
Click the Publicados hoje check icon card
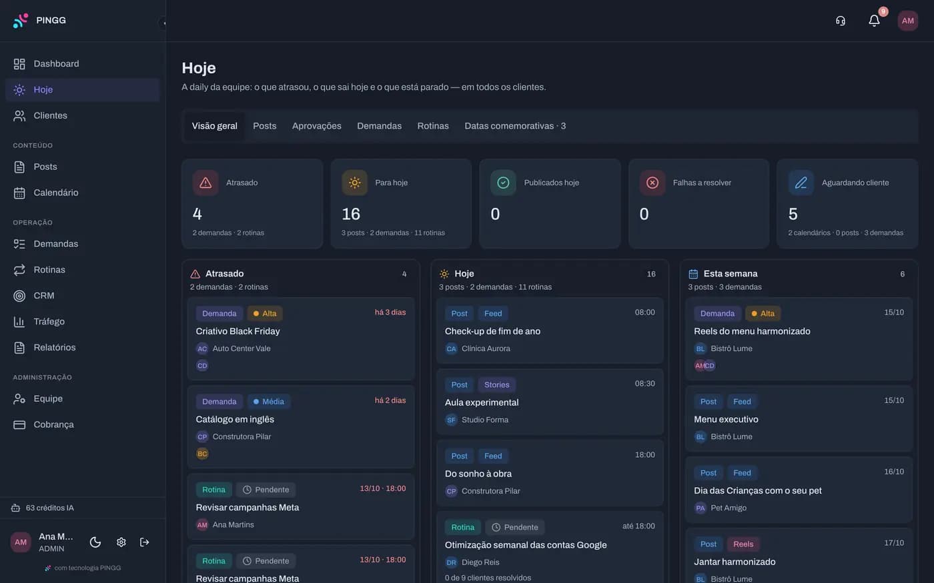504,183
